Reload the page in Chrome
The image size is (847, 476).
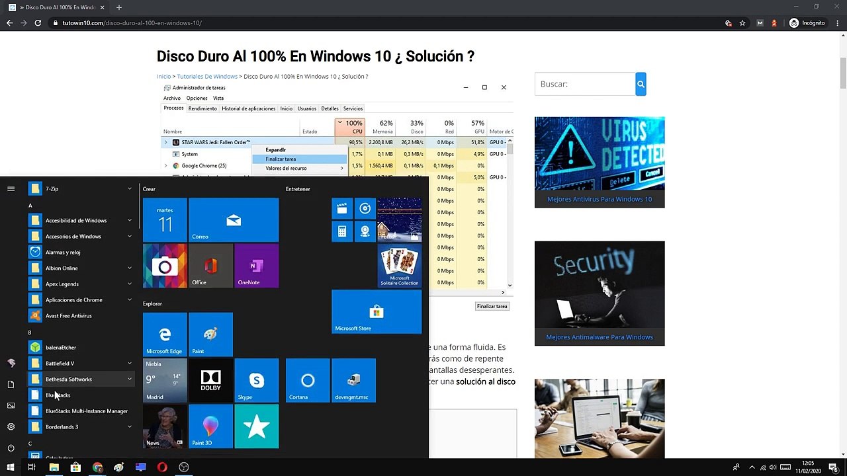pyautogui.click(x=38, y=23)
